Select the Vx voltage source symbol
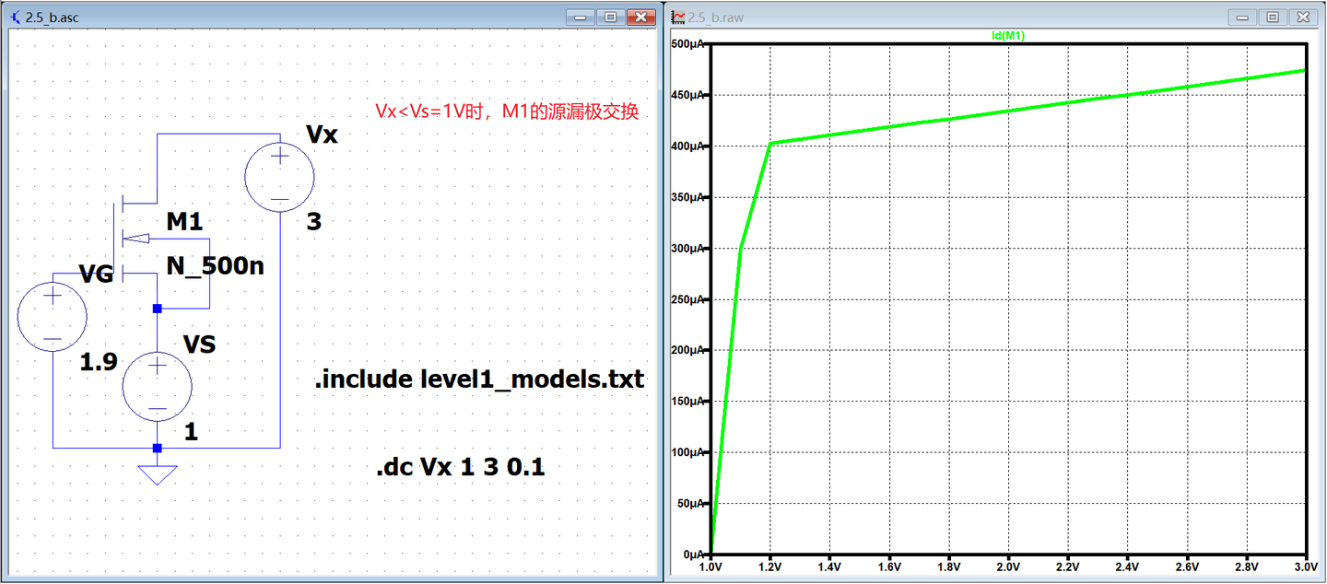Image resolution: width=1327 pixels, height=584 pixels. (279, 175)
